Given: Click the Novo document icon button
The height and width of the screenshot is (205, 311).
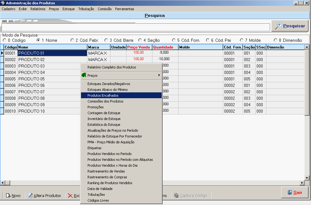Looking at the screenshot, I should point(13,195).
